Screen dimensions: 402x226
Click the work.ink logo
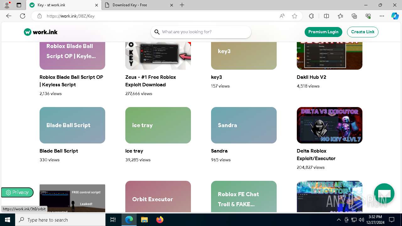click(x=41, y=32)
